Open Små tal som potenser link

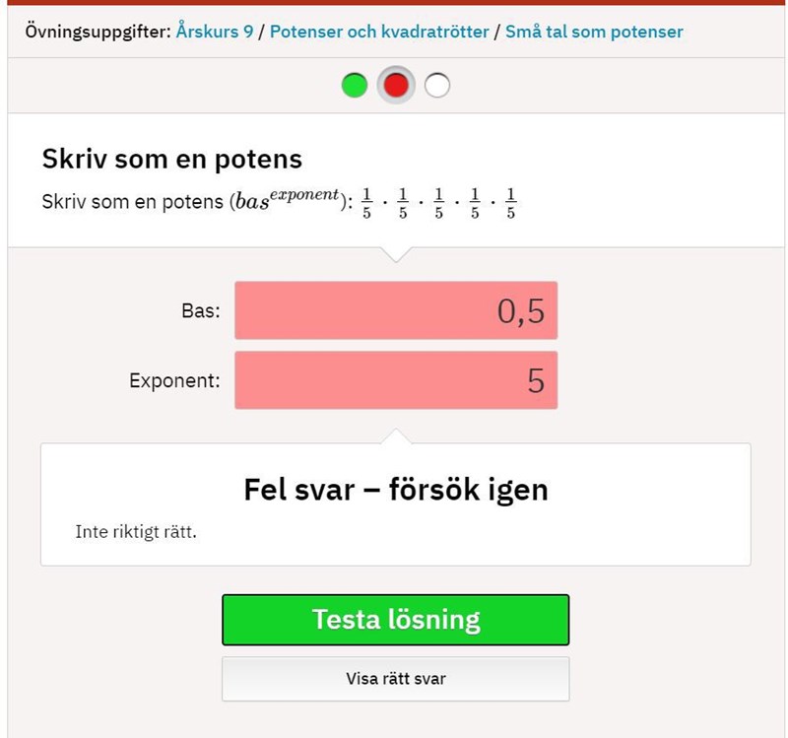tap(594, 32)
